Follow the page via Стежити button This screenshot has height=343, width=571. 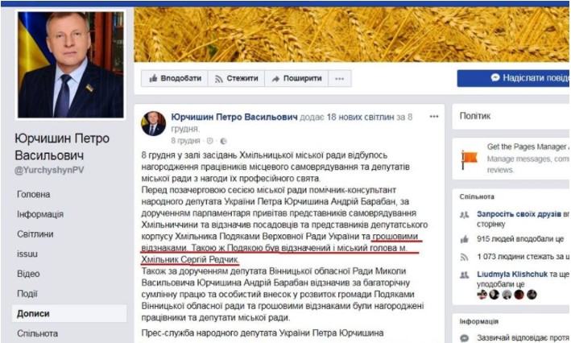tap(236, 78)
